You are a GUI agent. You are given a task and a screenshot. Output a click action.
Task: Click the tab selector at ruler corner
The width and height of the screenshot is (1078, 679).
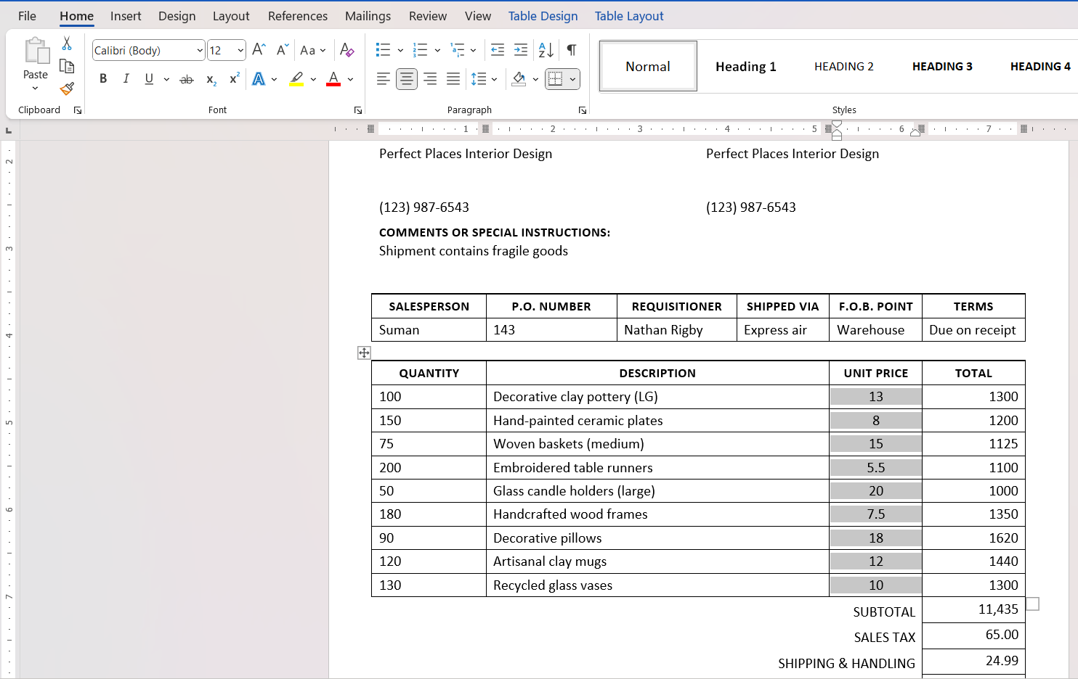9,131
